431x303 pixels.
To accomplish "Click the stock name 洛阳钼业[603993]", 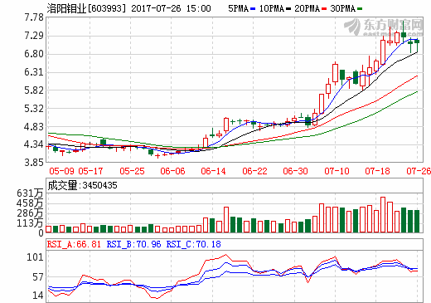I will [86, 8].
